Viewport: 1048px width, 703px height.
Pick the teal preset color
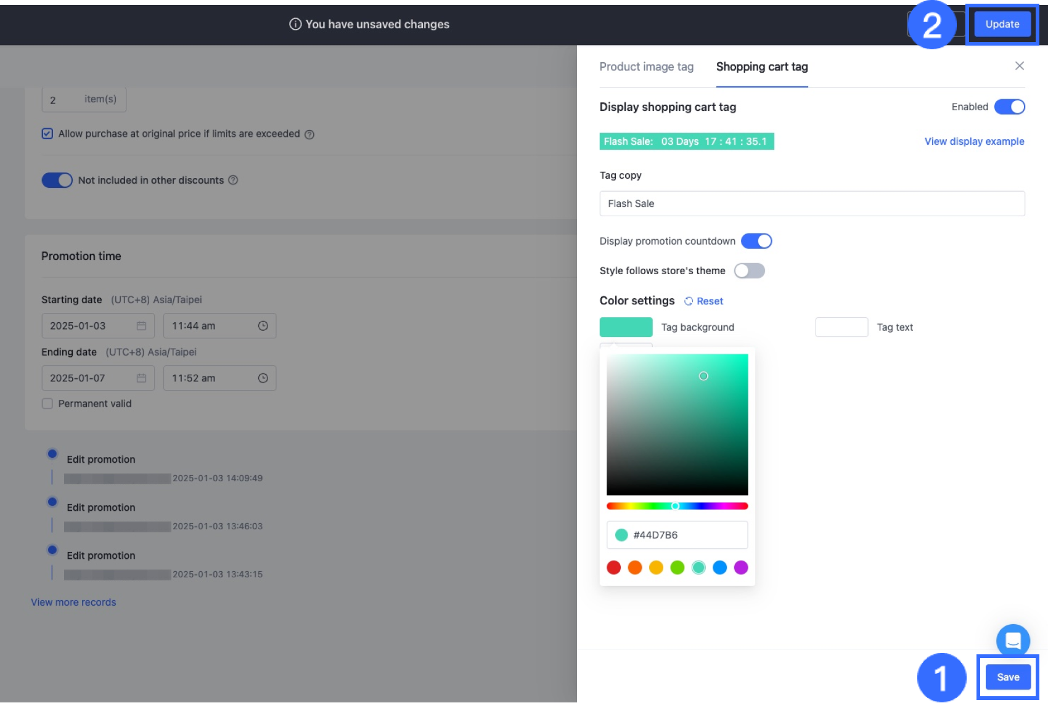[x=698, y=567]
